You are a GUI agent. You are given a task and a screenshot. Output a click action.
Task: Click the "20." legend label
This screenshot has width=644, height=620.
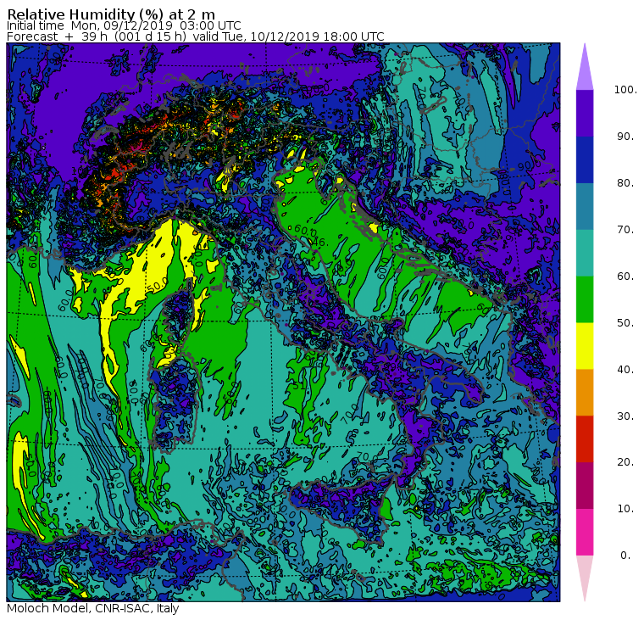(x=625, y=462)
